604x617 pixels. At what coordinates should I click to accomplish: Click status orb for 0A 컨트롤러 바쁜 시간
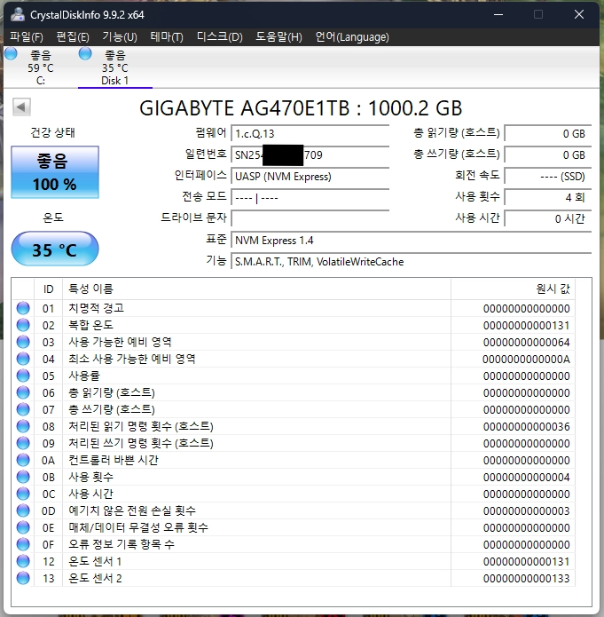pyautogui.click(x=23, y=460)
